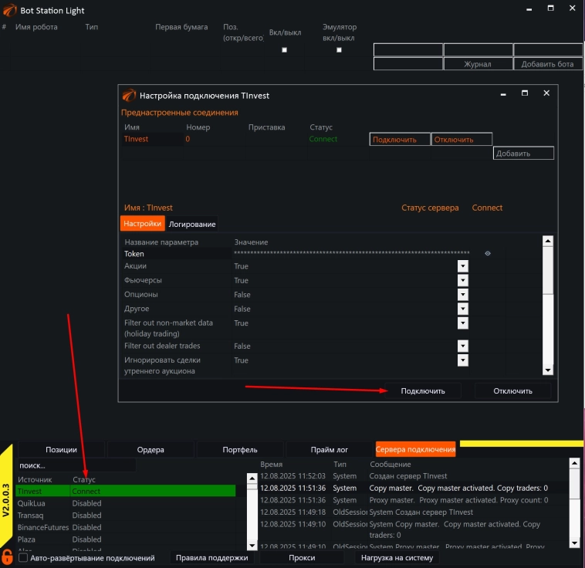Maximize the TInvest connection settings window
585x568 pixels.
525,93
